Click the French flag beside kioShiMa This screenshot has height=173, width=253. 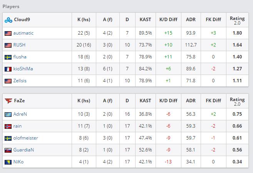click(x=8, y=69)
